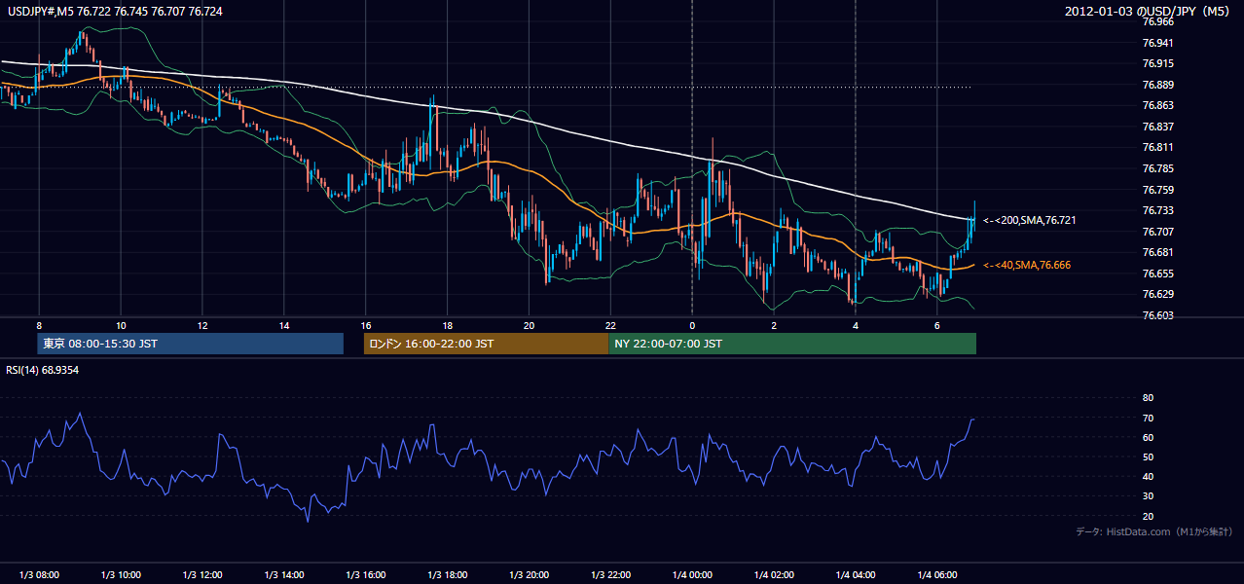
Task: Click the chart title 2012-01-03 のUSD/JPY (M5)
Action: pos(1149,11)
